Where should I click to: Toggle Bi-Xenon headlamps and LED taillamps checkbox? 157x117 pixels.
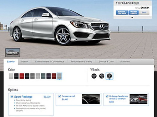click(107, 96)
